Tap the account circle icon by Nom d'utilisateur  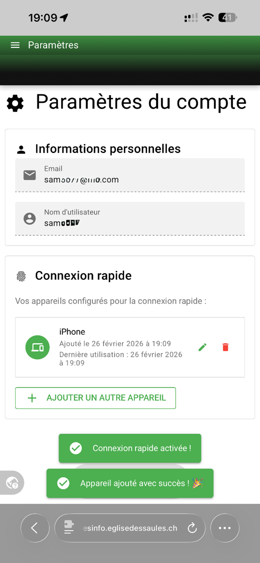tap(30, 219)
